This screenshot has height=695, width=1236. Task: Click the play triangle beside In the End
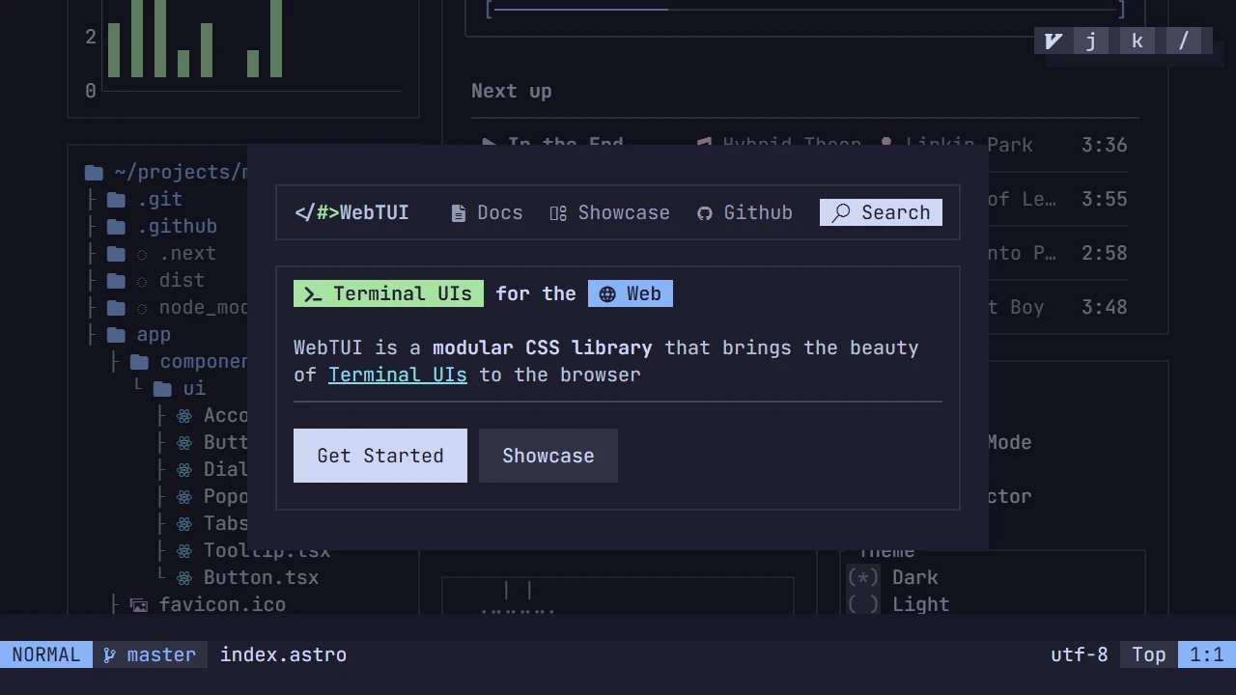(x=489, y=145)
